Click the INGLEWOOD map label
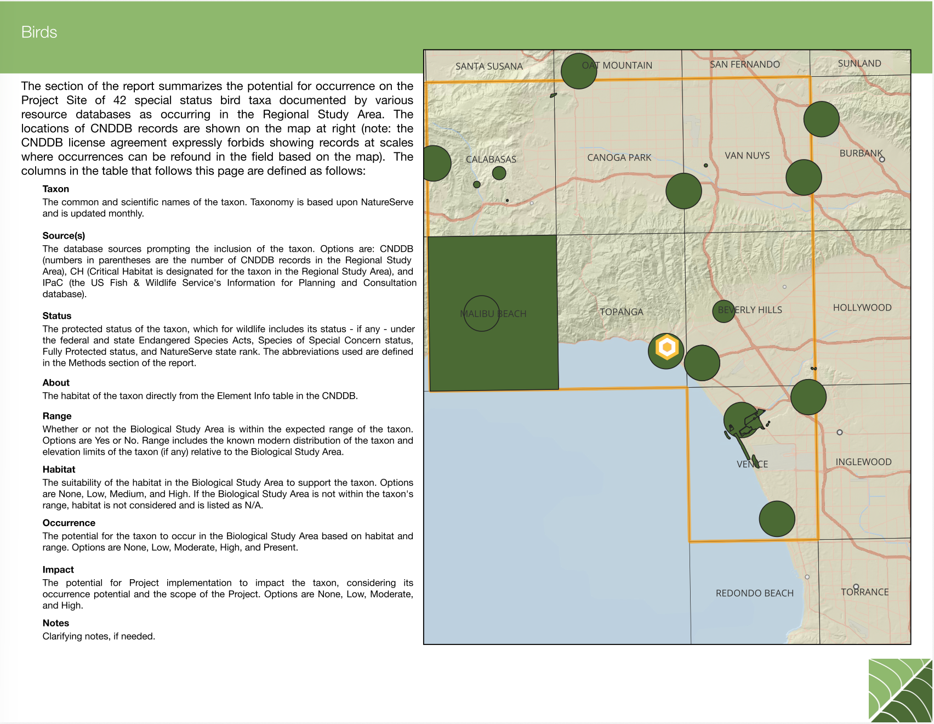934x724 pixels. (x=863, y=462)
